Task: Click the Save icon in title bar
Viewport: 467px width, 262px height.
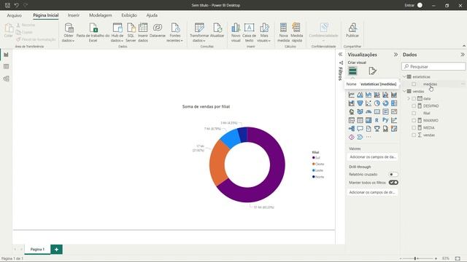Action: (x=7, y=5)
